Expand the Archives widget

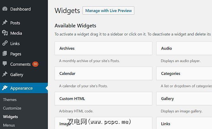(x=103, y=48)
